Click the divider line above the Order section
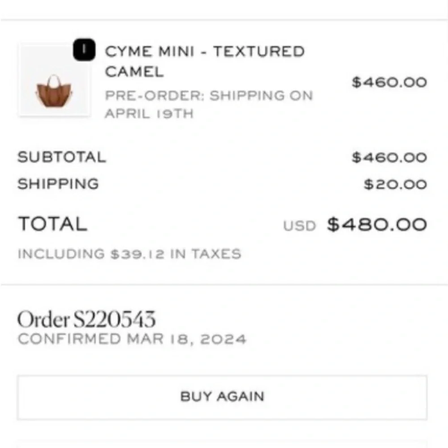The width and height of the screenshot is (448, 448). 224,284
